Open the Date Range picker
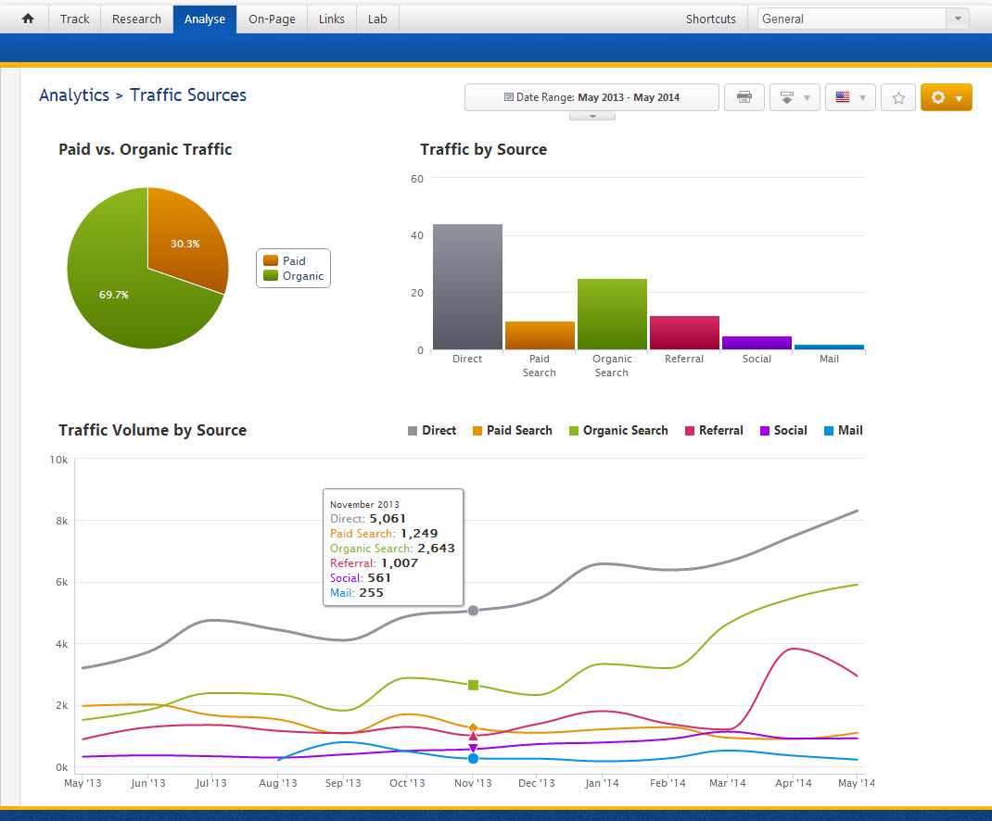Image resolution: width=992 pixels, height=821 pixels. 591,97
